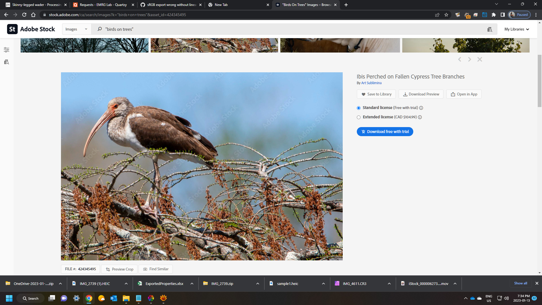Go to previous image with left arrow
Viewport: 542px width, 305px height.
(x=460, y=59)
